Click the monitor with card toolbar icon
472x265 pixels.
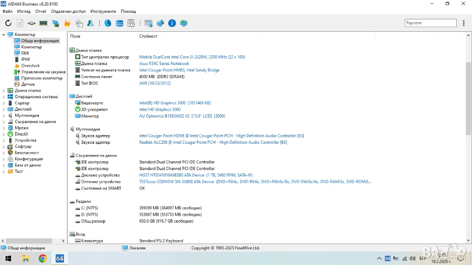[55, 23]
